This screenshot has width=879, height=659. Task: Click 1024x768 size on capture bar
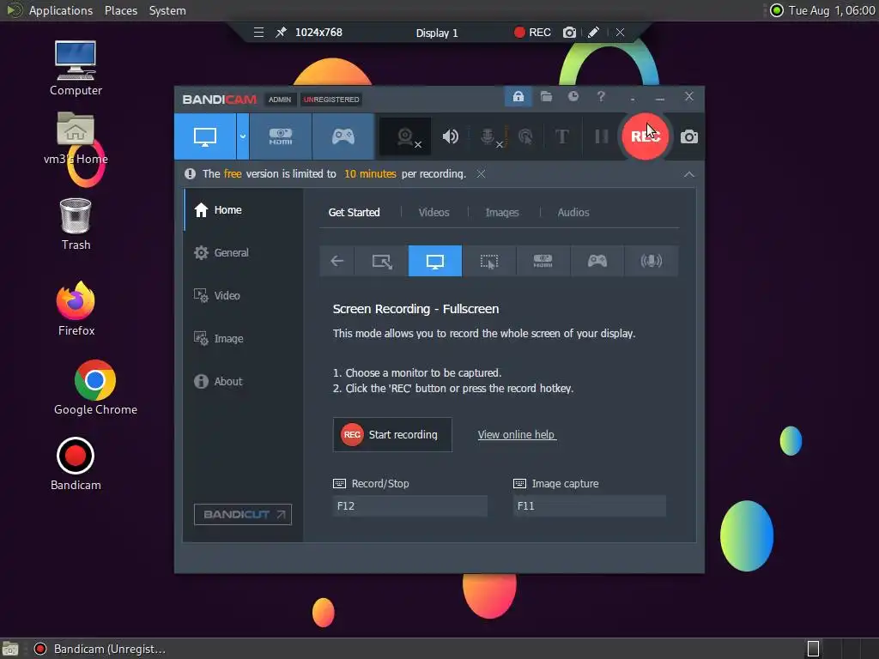point(318,33)
